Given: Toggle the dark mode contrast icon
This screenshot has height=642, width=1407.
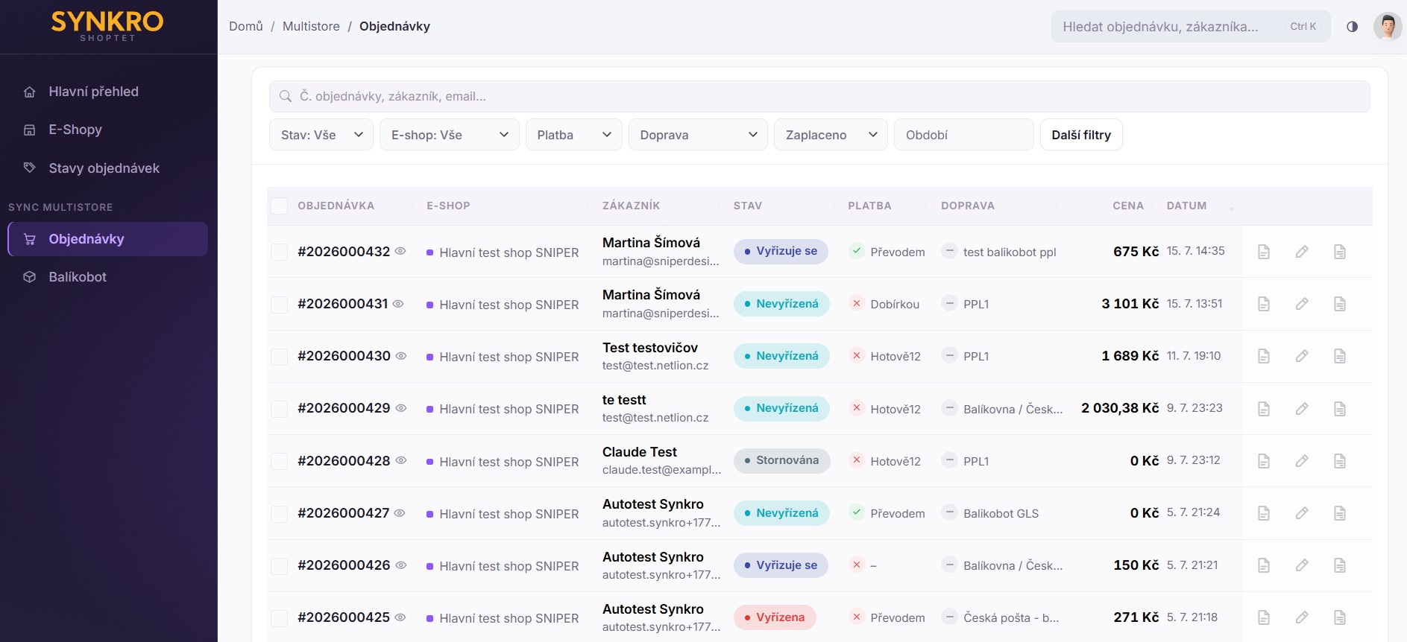Looking at the screenshot, I should coord(1352,27).
